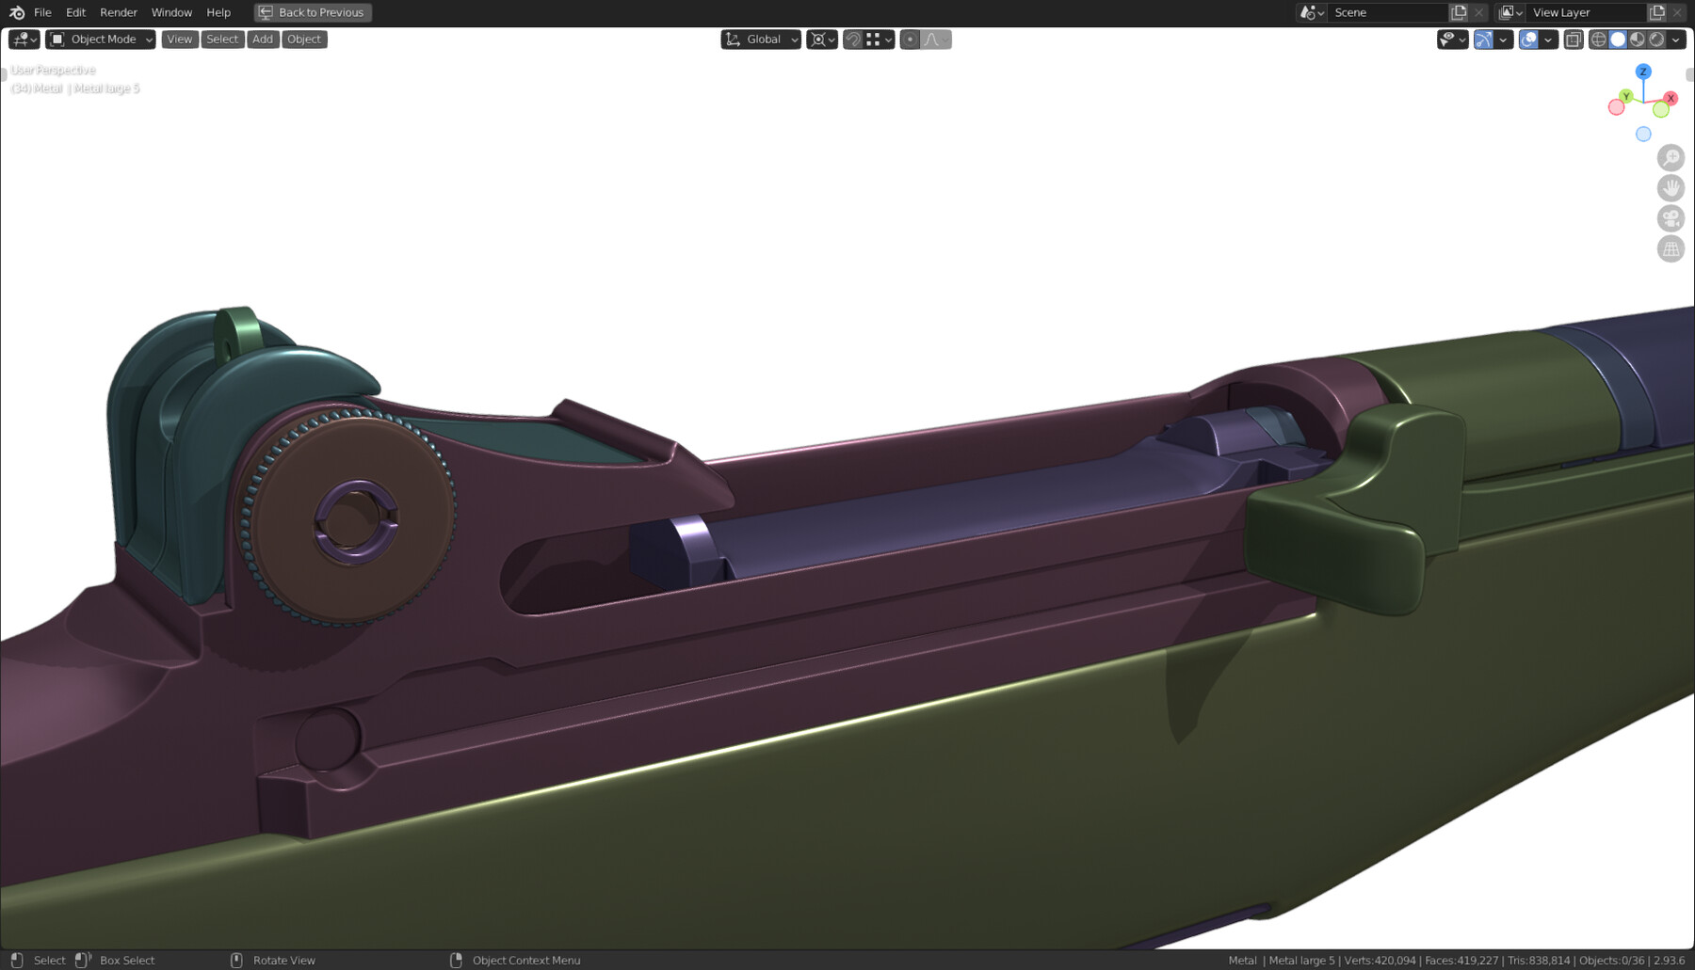Viewport: 1695px width, 970px height.
Task: Click the zoom magnifier icon in the viewport sidebar
Action: click(x=1671, y=157)
